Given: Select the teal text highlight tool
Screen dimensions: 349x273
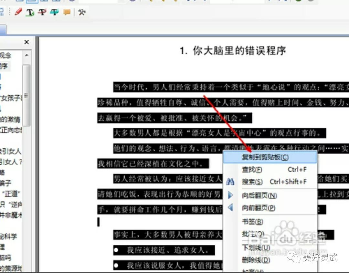Looking at the screenshot, I should [54, 13].
